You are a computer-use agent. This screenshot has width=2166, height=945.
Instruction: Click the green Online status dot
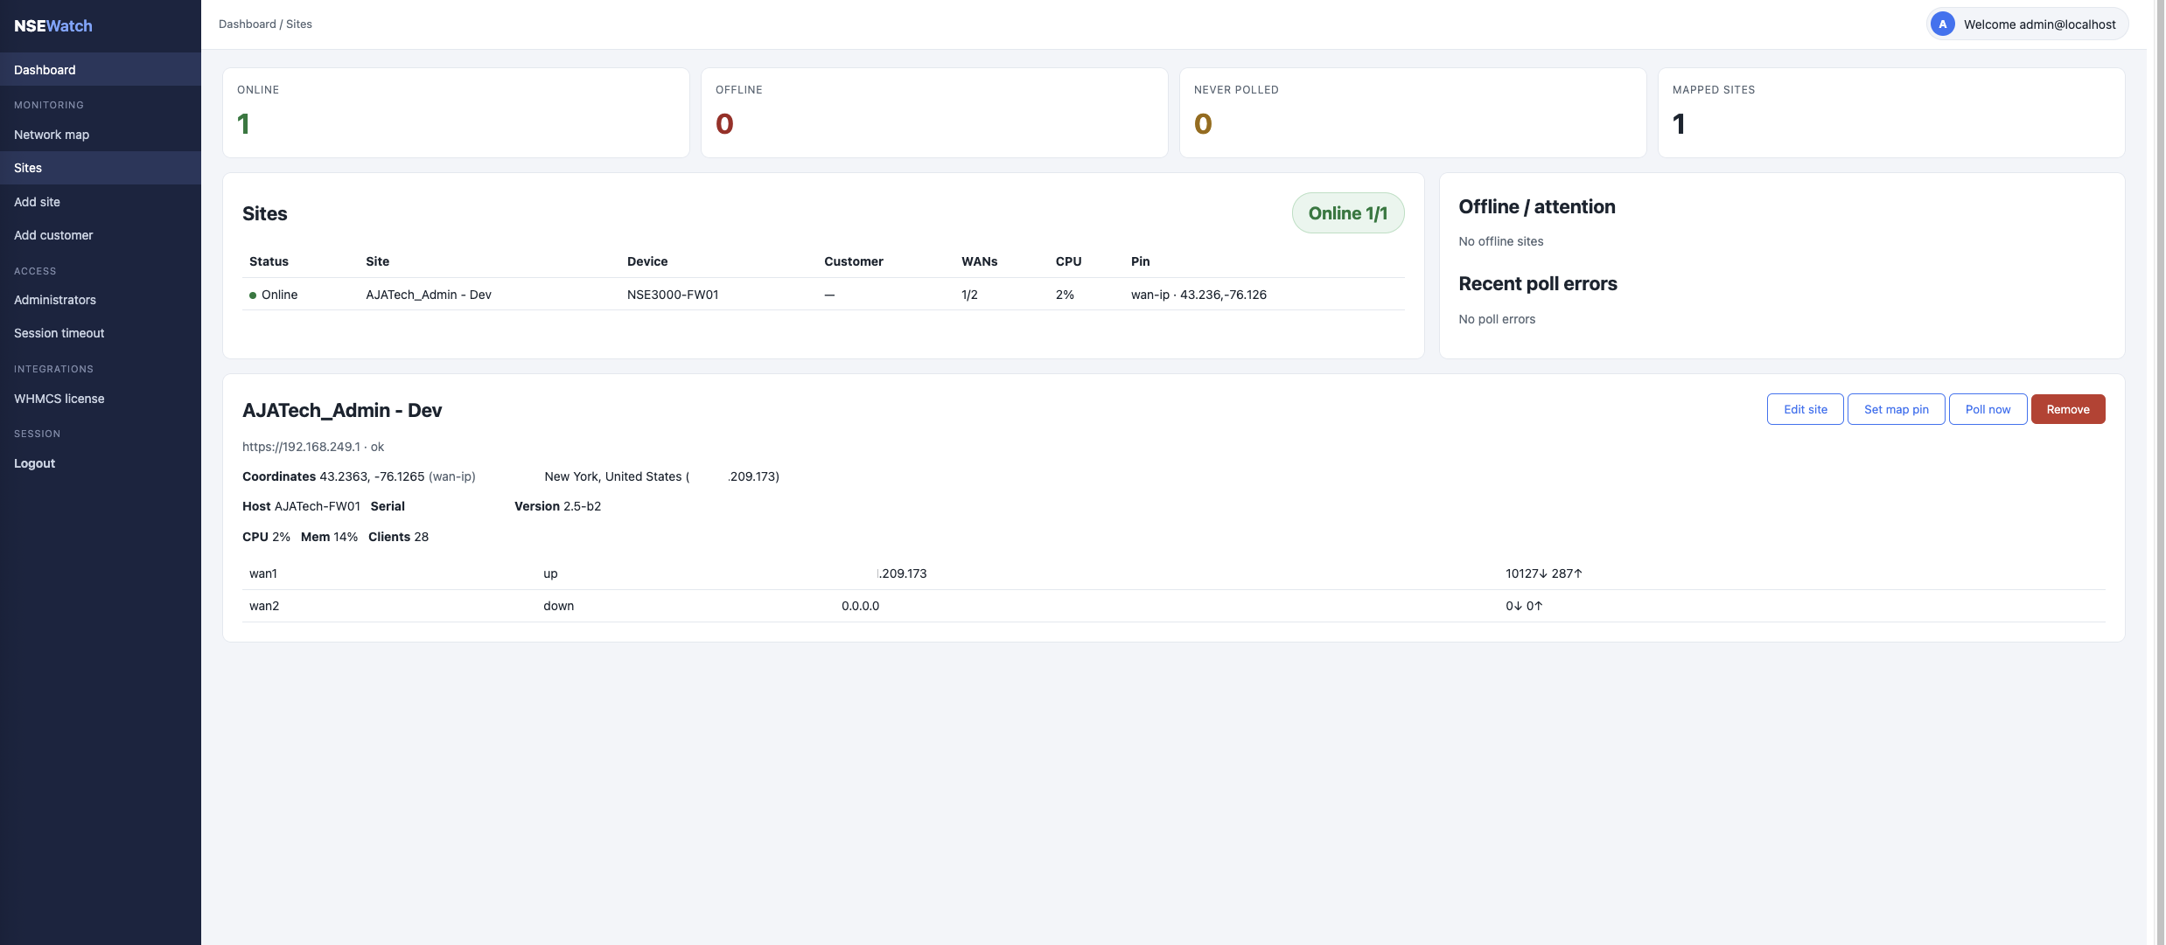253,295
